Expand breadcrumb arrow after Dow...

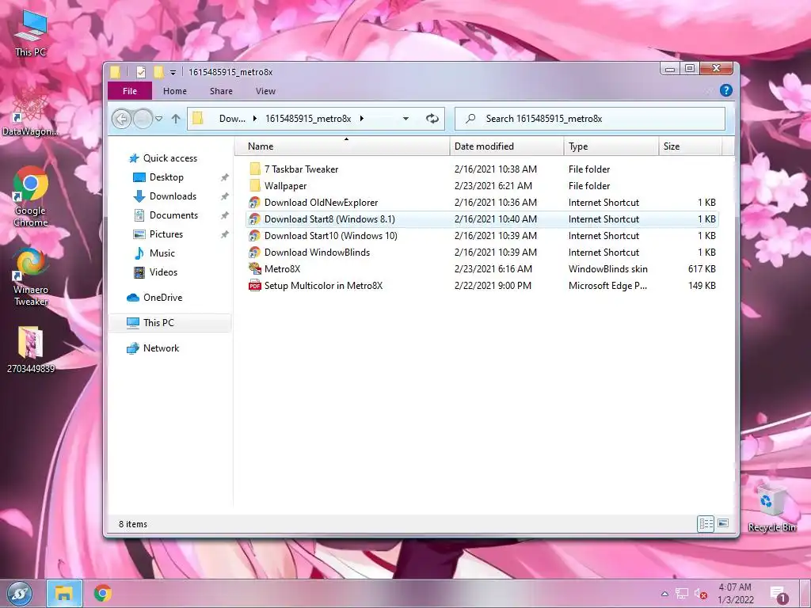pos(255,119)
